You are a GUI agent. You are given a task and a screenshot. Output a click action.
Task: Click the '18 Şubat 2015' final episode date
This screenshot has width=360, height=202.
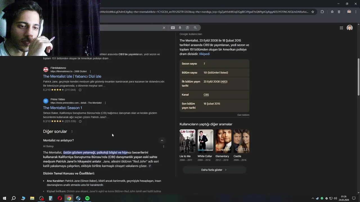tap(212, 104)
